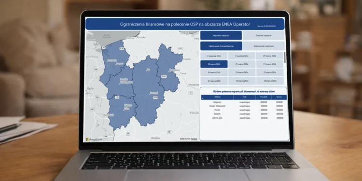Click the Koszalin label on the map

pyautogui.click(x=141, y=37)
